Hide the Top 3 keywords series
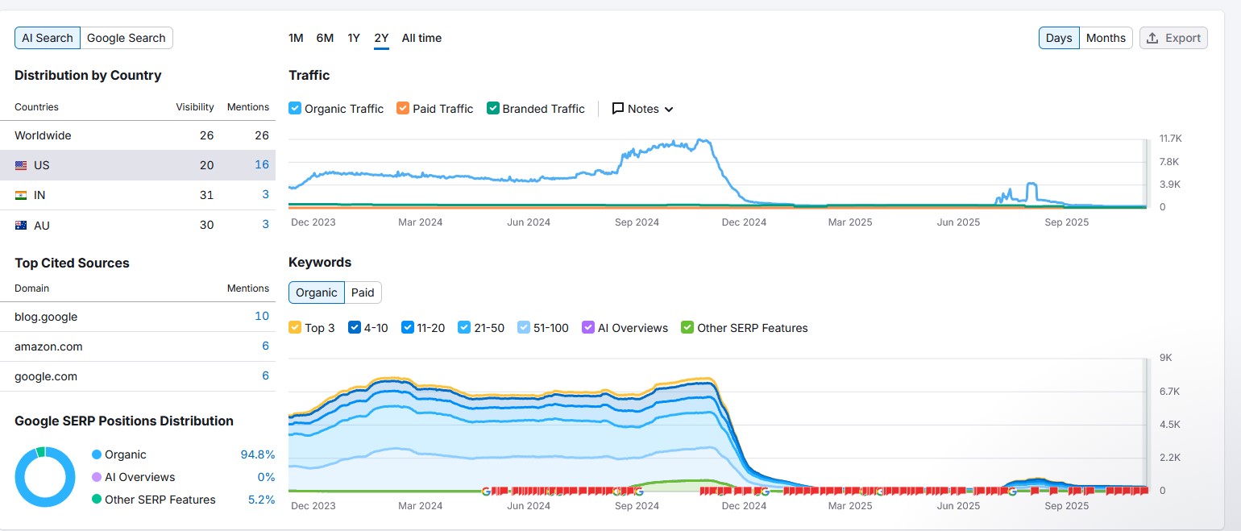 (295, 328)
